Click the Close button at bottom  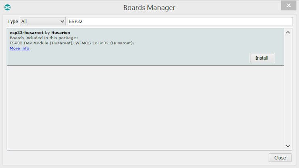click(x=280, y=158)
